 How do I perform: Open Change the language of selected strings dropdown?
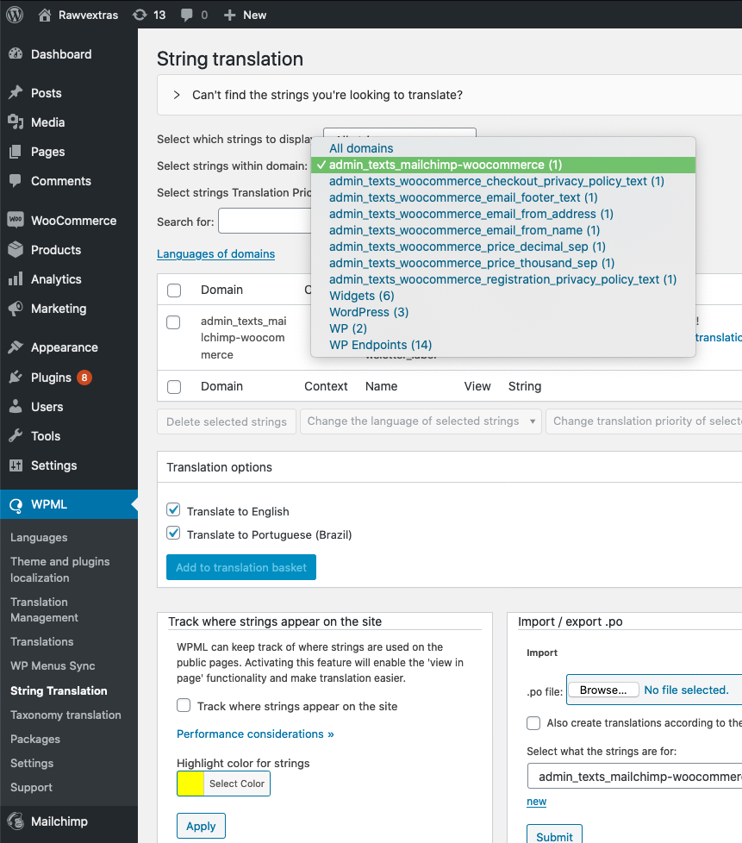click(420, 421)
